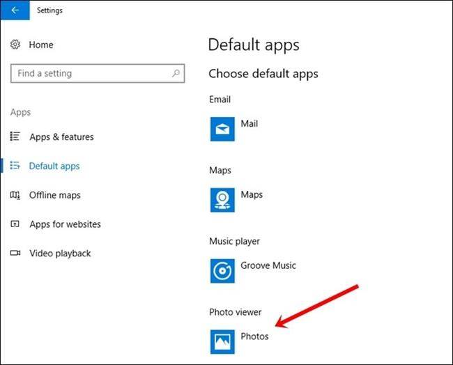Click the Apps section header in sidebar
This screenshot has height=365, width=453.
(x=20, y=112)
